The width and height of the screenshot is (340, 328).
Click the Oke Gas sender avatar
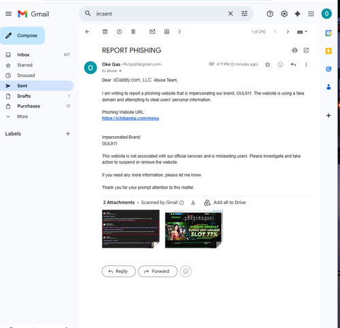pyautogui.click(x=90, y=67)
